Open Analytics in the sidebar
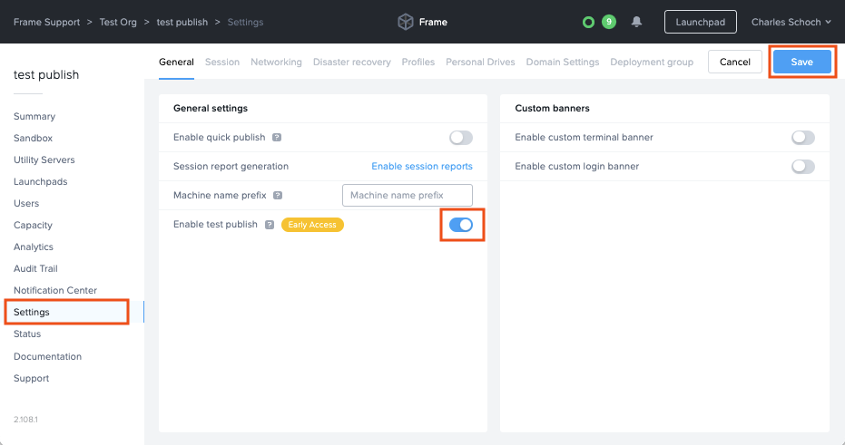 click(x=34, y=247)
